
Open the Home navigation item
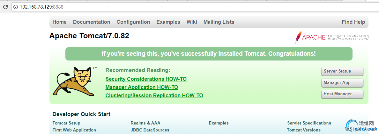(x=59, y=22)
